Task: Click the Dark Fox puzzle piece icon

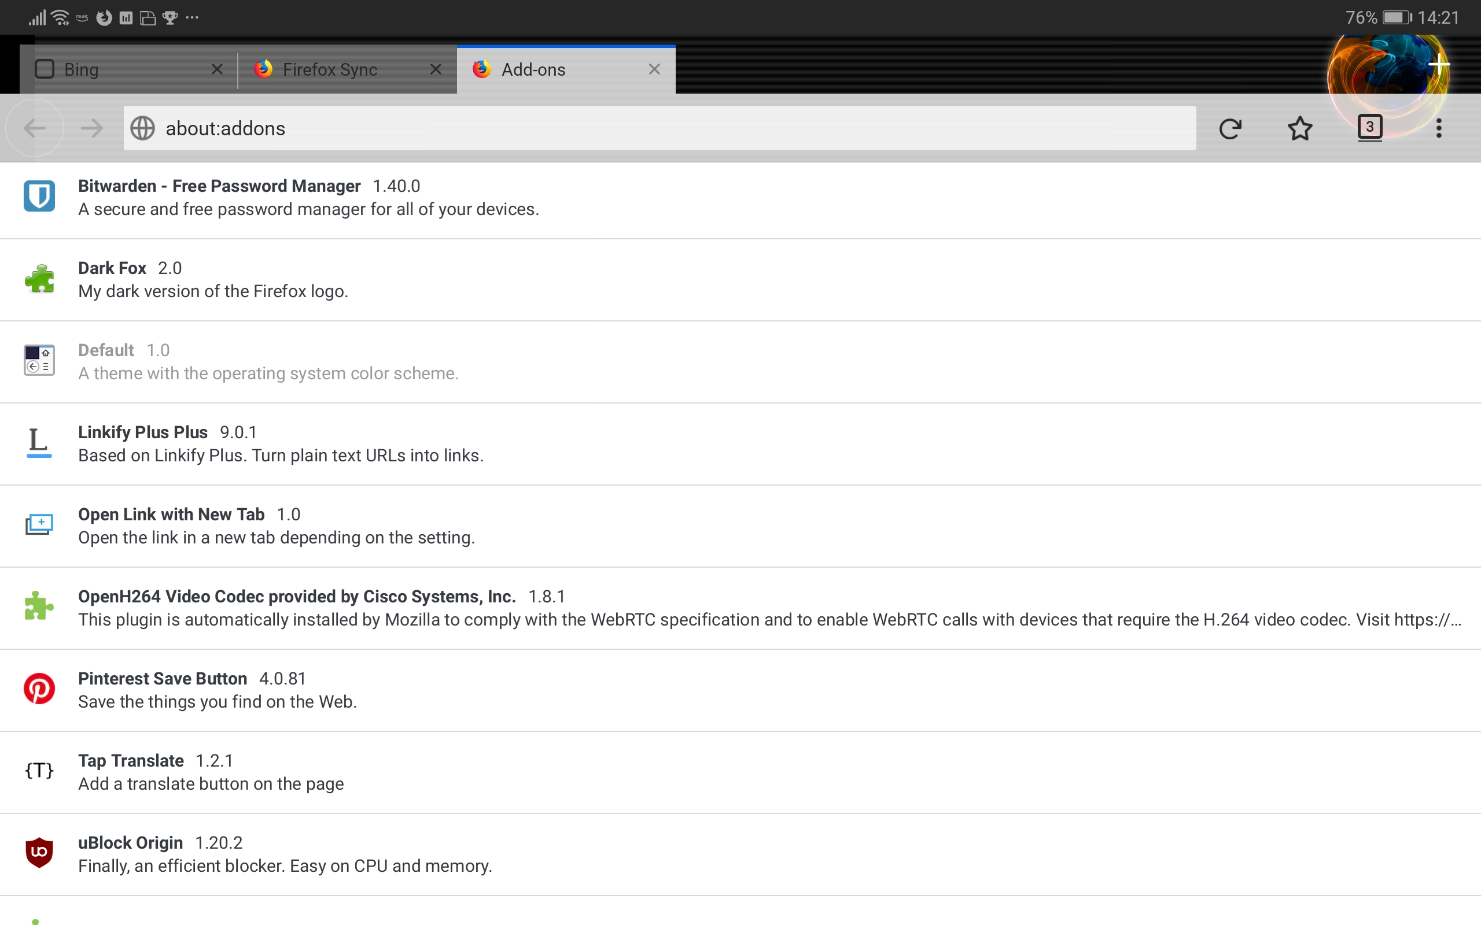Action: click(39, 279)
